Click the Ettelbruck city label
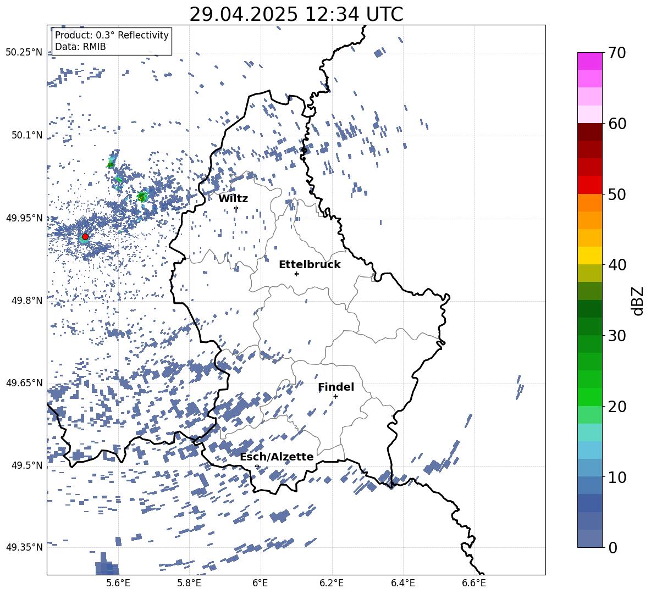The height and width of the screenshot is (594, 651). (310, 265)
